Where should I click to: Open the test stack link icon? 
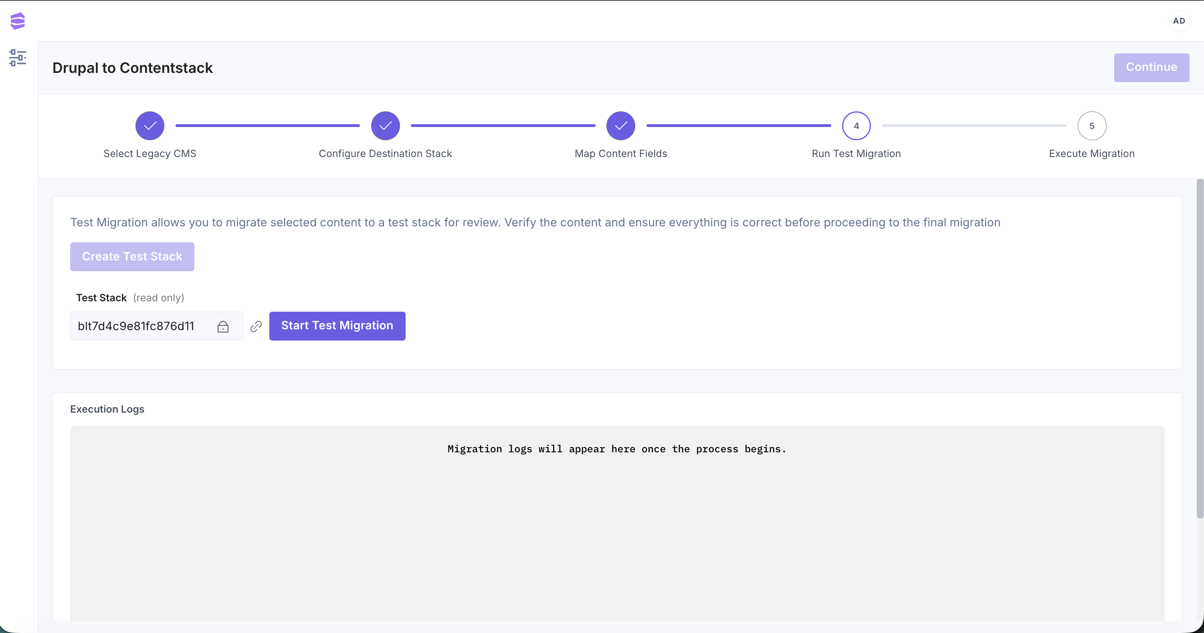point(256,327)
